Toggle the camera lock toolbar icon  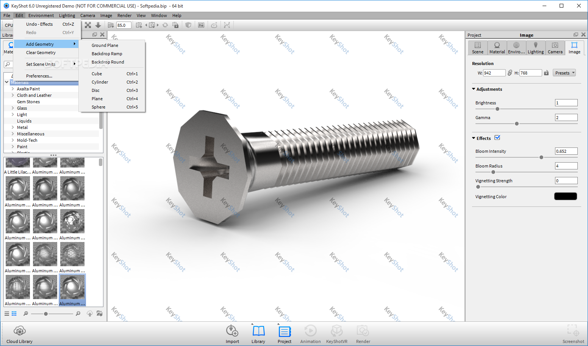pos(175,25)
